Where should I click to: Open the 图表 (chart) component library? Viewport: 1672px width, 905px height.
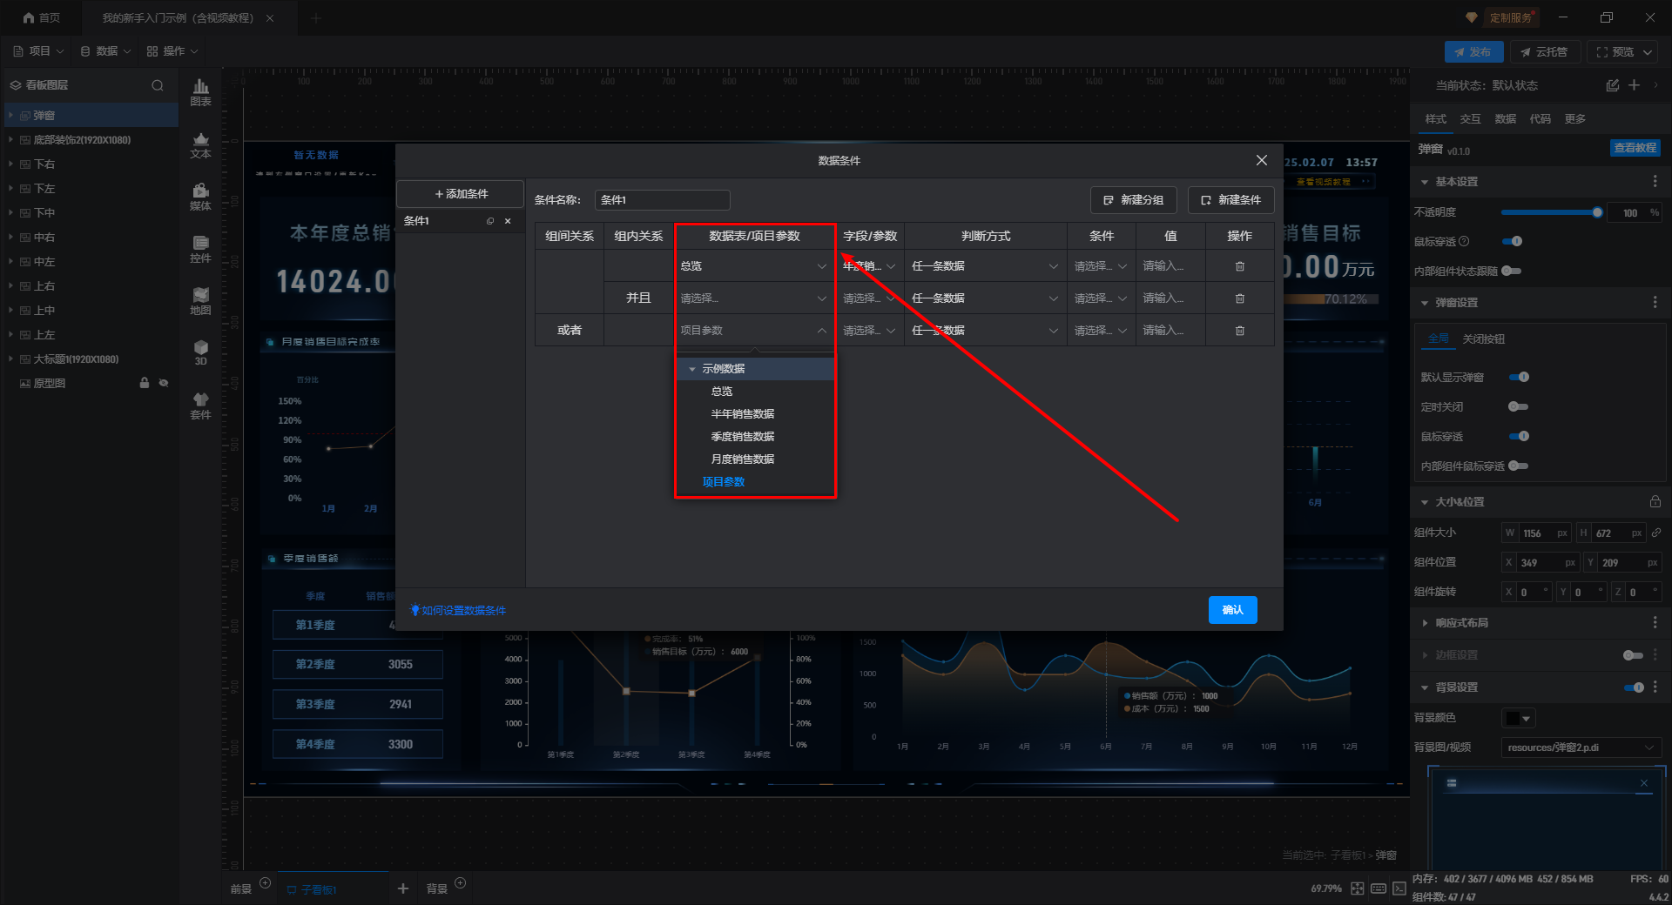pos(200,92)
